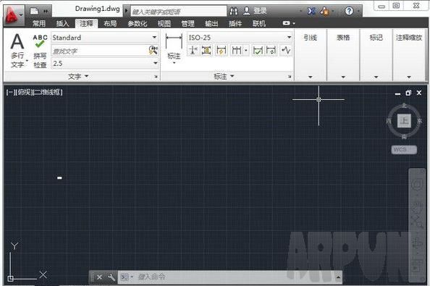The height and width of the screenshot is (286, 430).
Task: Select the jogged linear dimension tool
Action: point(286,51)
